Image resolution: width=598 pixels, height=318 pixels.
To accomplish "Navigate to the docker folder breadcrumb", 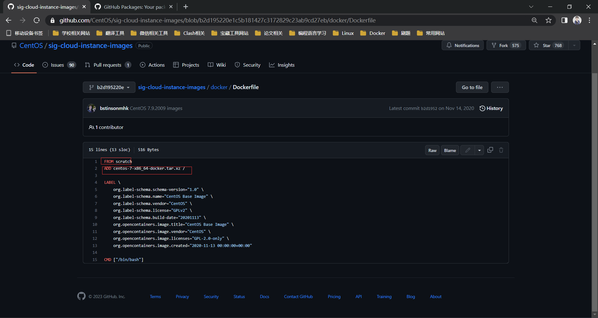I will click(x=219, y=87).
